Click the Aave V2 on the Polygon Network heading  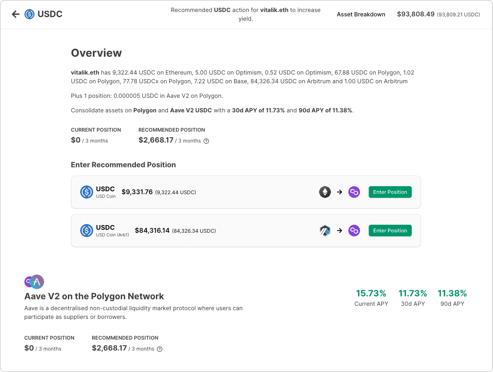[94, 296]
